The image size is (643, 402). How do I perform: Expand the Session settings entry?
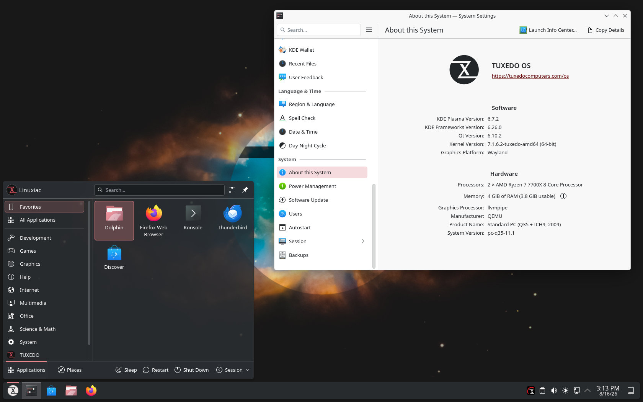(322, 241)
